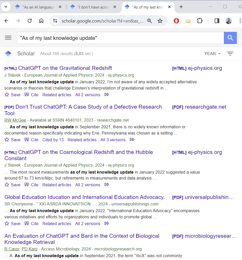Click the address bar URL text
Viewport: 242px width, 260px height.
pos(102,21)
